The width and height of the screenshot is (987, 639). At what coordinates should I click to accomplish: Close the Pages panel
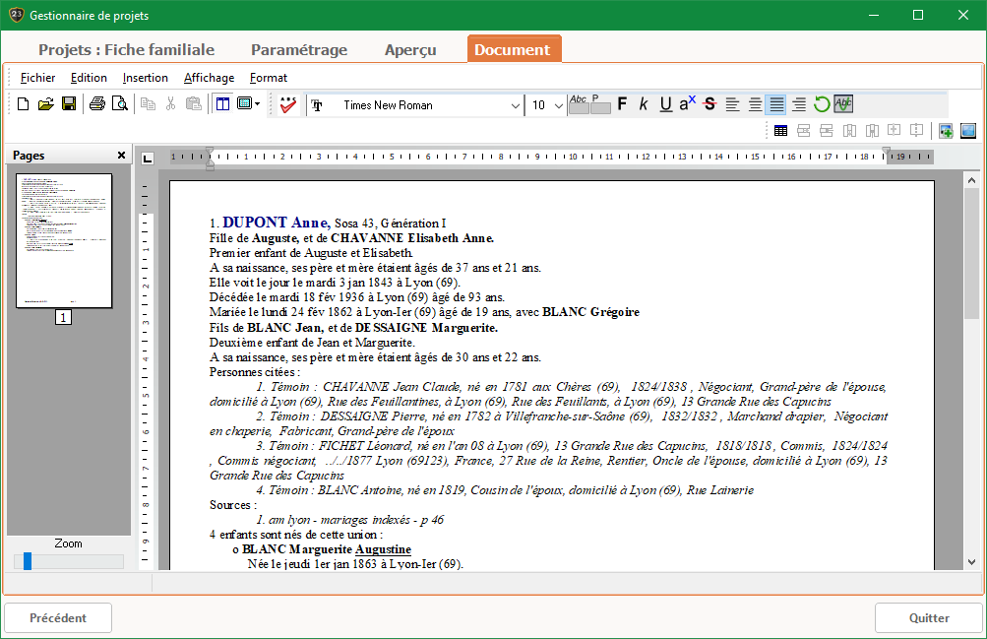pos(121,155)
